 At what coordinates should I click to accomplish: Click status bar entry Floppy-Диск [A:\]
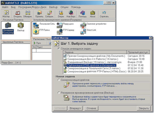click(x=11, y=63)
